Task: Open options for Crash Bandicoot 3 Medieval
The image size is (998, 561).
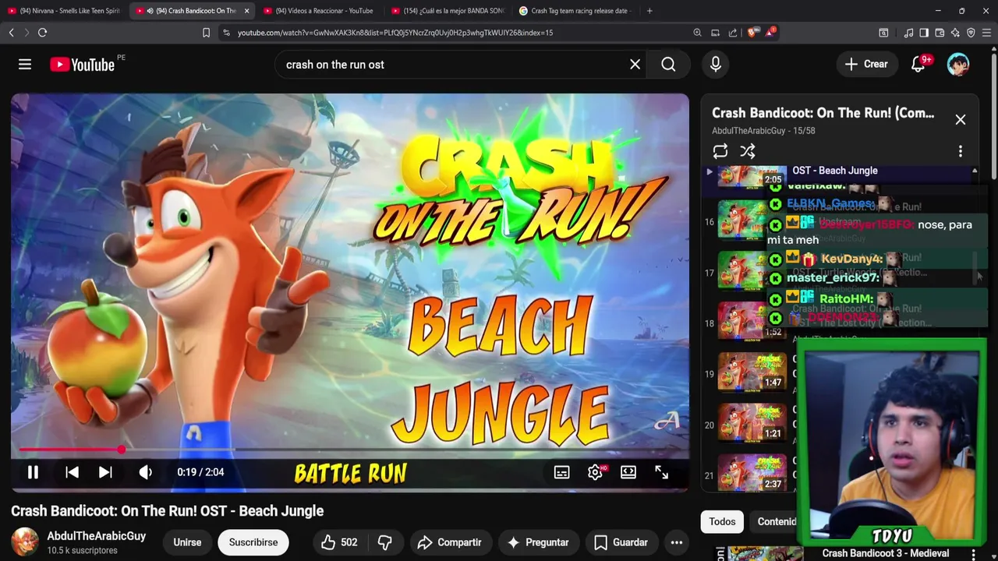Action: click(973, 553)
